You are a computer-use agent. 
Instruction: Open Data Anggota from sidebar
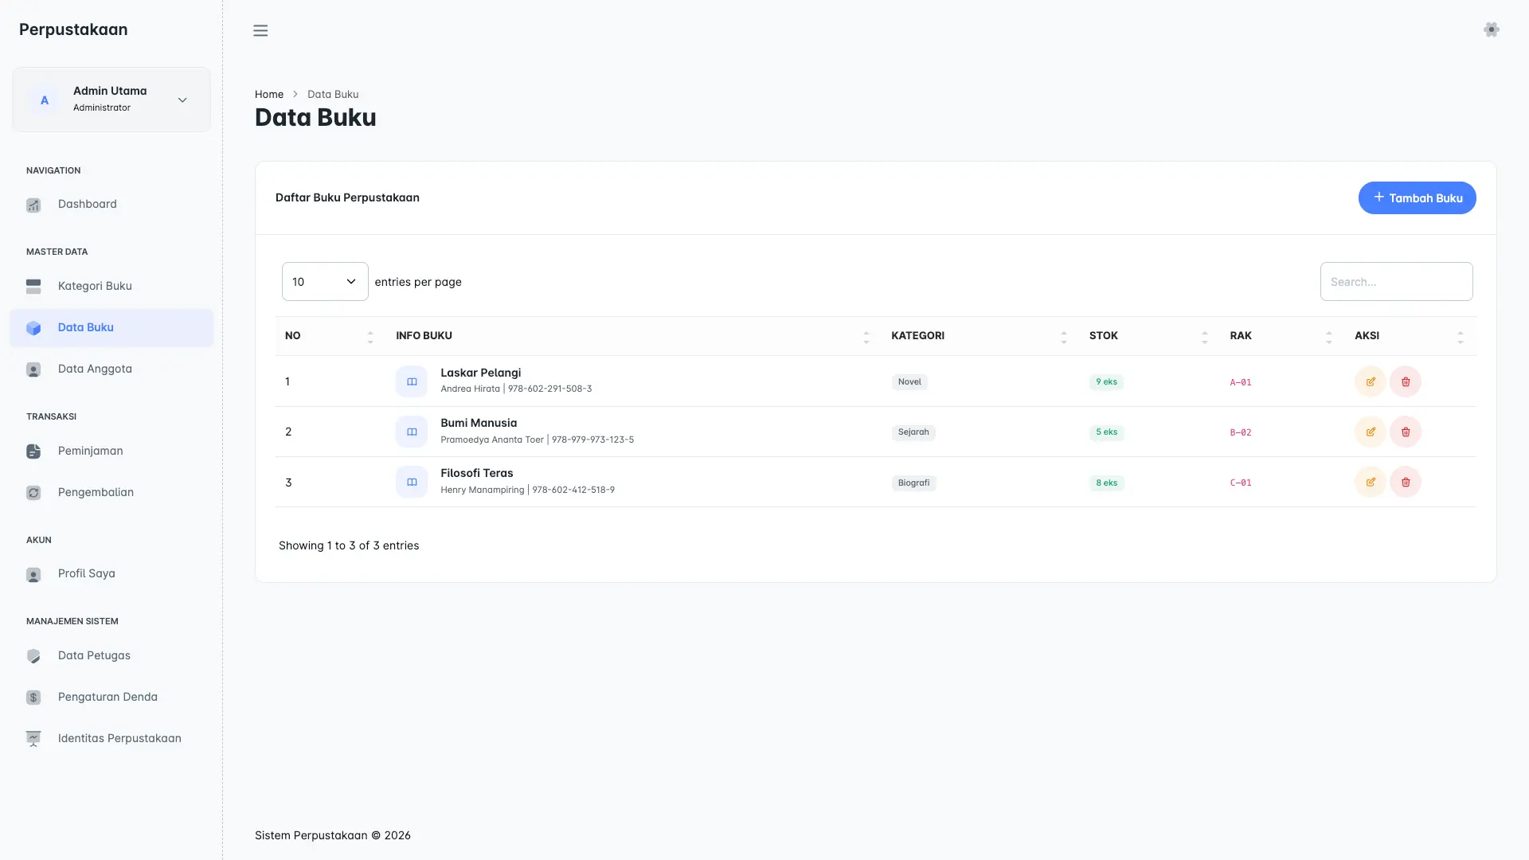pos(111,369)
